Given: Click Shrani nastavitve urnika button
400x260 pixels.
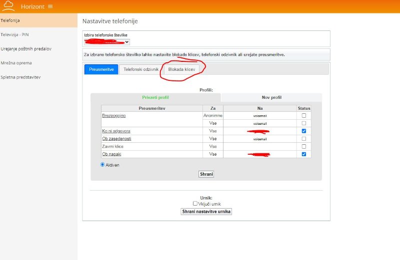Looking at the screenshot, I should click(x=206, y=212).
